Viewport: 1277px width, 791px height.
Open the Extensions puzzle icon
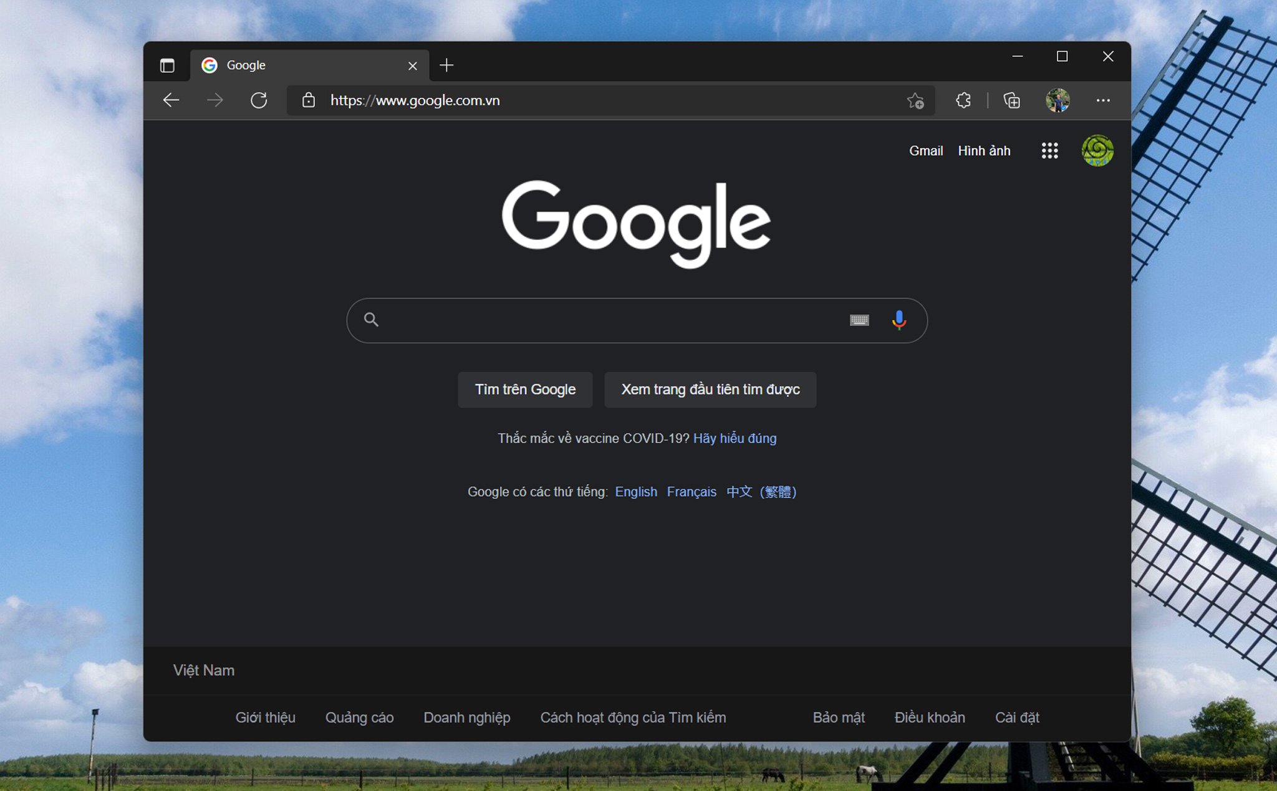pos(963,100)
